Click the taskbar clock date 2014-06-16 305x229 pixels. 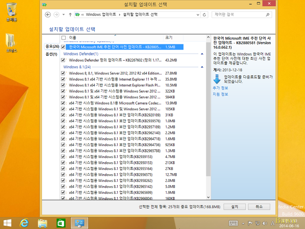(x=289, y=226)
